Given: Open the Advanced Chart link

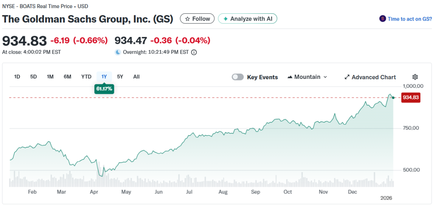Looking at the screenshot, I should click(373, 77).
